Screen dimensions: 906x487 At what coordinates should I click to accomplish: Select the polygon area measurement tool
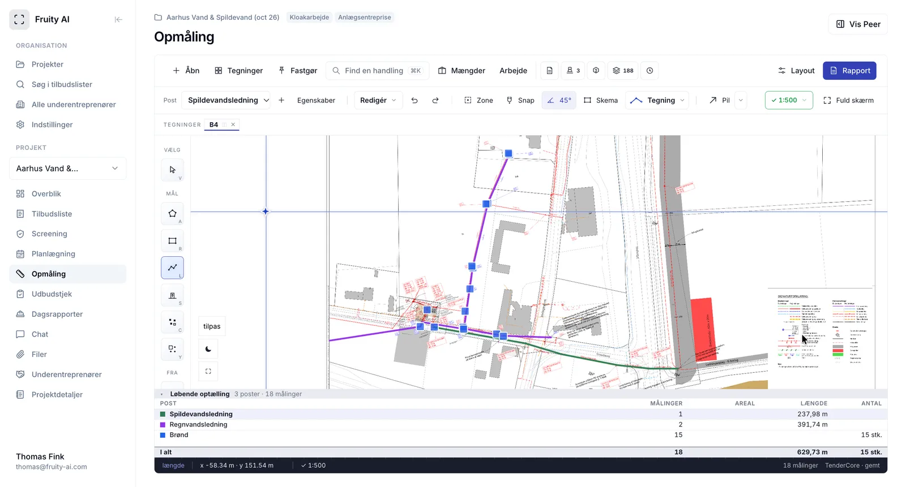(x=172, y=214)
